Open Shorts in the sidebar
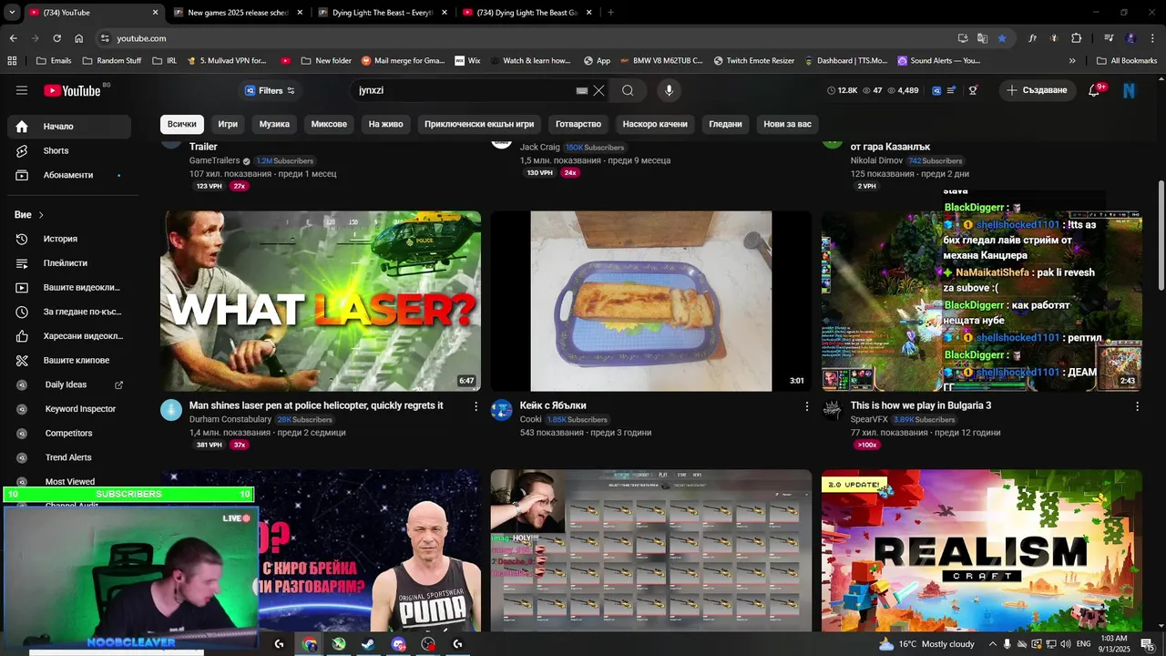Viewport: 1166px width, 656px height. point(69,150)
